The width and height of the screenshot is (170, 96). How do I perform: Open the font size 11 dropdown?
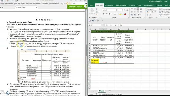pos(122,10)
